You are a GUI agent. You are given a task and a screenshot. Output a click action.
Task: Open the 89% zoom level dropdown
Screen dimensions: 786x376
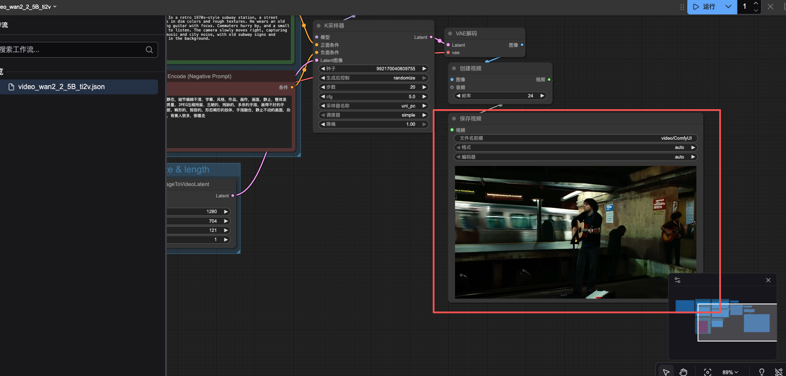pos(730,372)
